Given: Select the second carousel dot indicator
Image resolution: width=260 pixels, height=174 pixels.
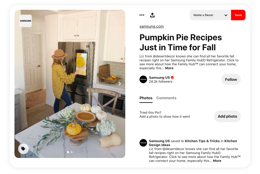Looking at the screenshot, I should coord(72,152).
